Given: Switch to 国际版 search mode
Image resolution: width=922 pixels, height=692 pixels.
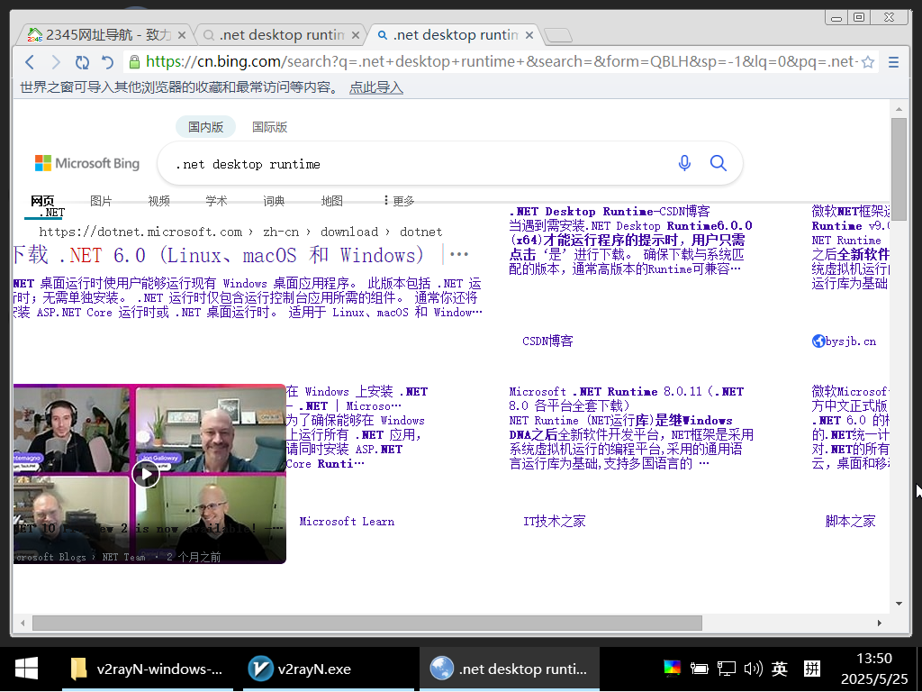Looking at the screenshot, I should [269, 127].
